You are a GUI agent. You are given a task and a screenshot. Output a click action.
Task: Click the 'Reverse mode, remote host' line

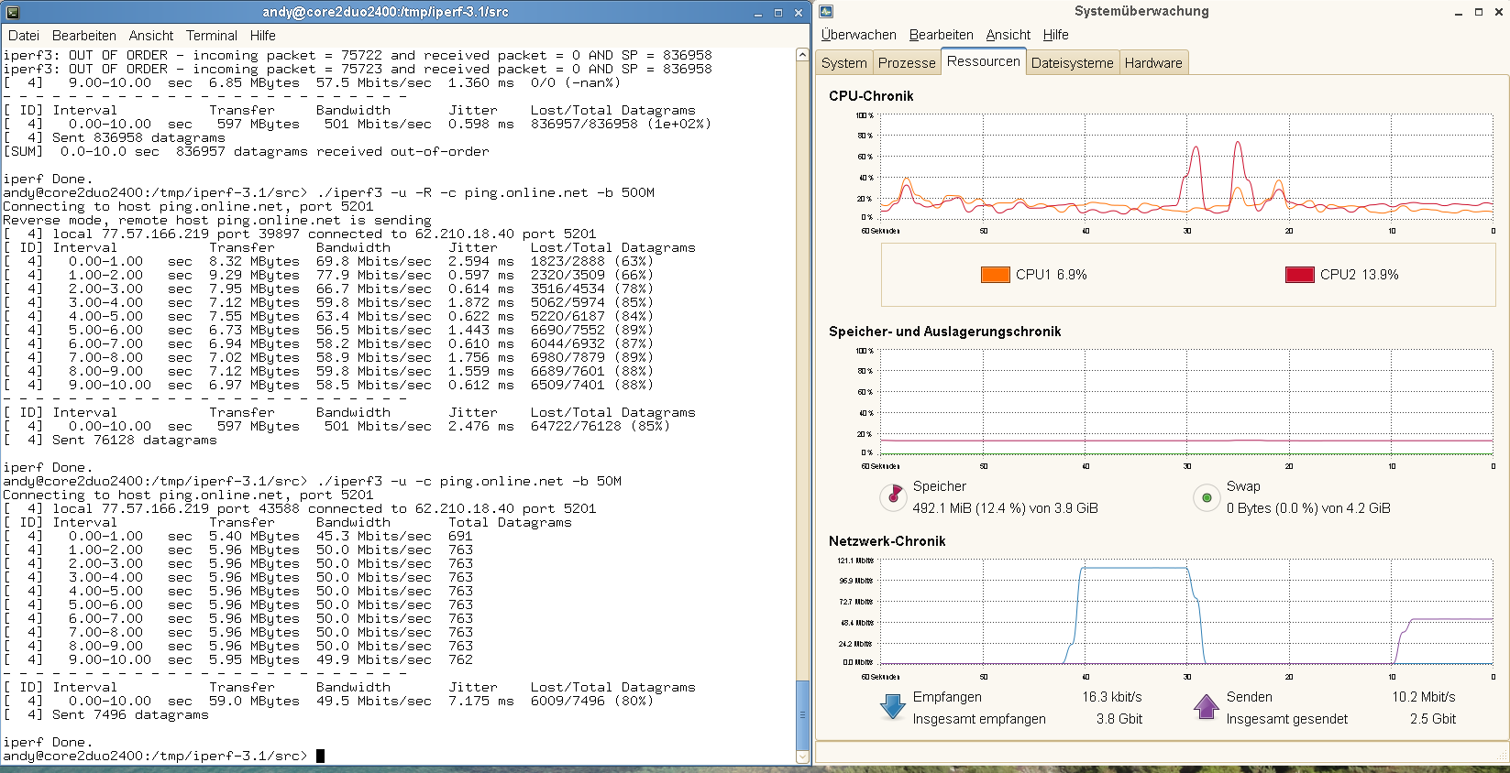(217, 220)
